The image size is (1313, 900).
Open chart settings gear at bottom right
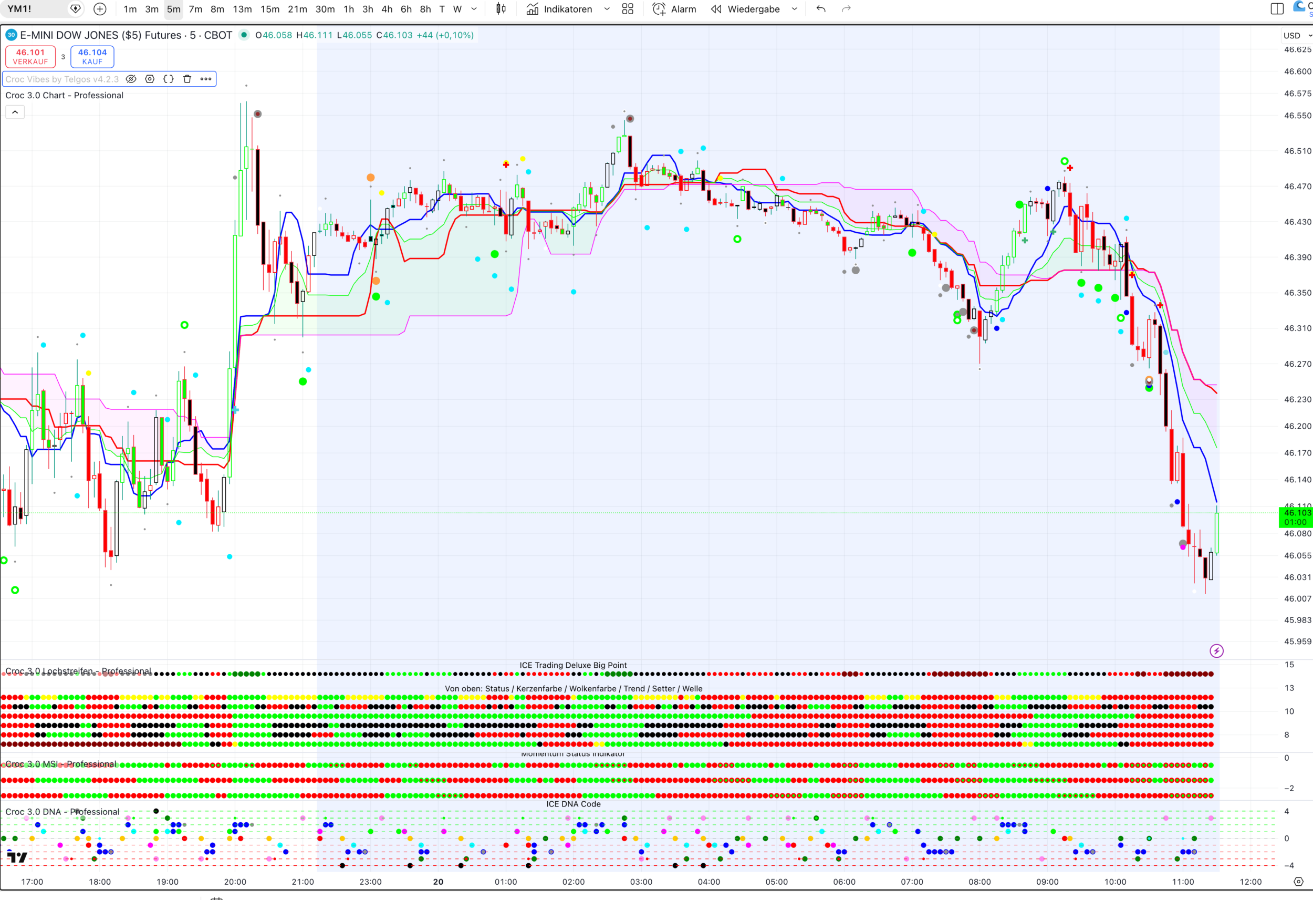pyautogui.click(x=1298, y=881)
